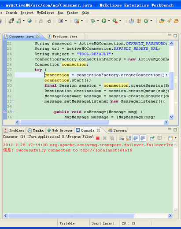This screenshot has width=181, height=229.
Task: Minimize the Console panel
Action: coord(170,129)
